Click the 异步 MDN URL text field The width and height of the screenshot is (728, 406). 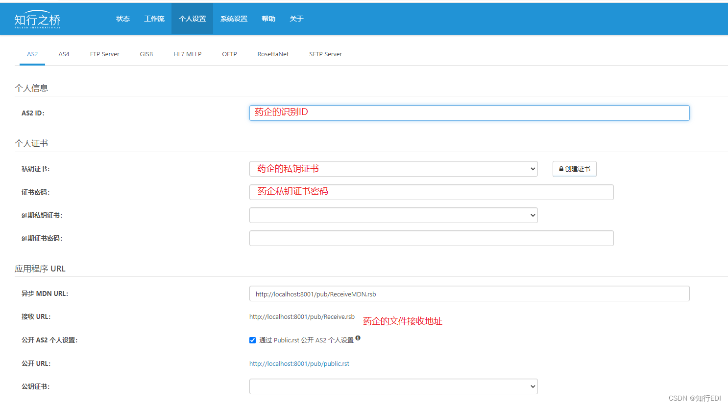click(x=469, y=294)
